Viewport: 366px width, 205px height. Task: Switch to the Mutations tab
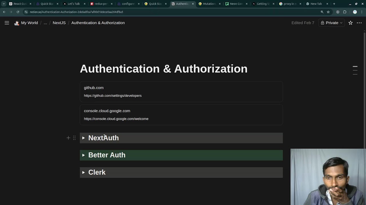tap(209, 4)
